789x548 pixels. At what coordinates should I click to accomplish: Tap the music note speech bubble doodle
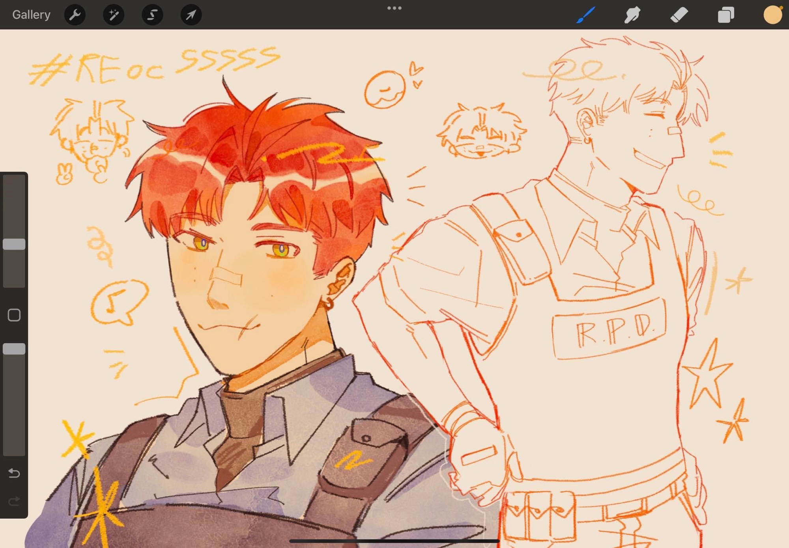(x=117, y=302)
